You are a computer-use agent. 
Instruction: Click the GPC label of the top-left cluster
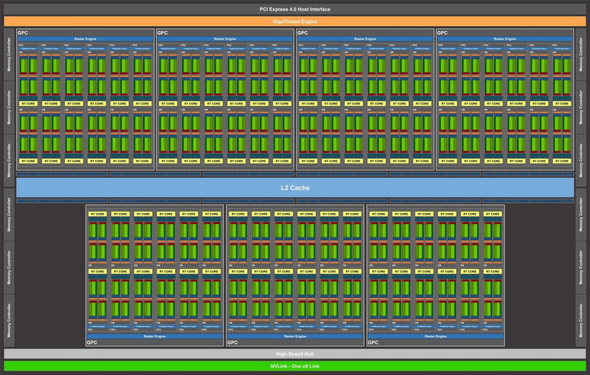(x=23, y=33)
